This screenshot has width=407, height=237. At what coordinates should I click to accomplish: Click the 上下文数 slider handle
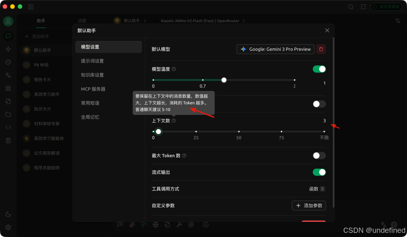(x=158, y=131)
